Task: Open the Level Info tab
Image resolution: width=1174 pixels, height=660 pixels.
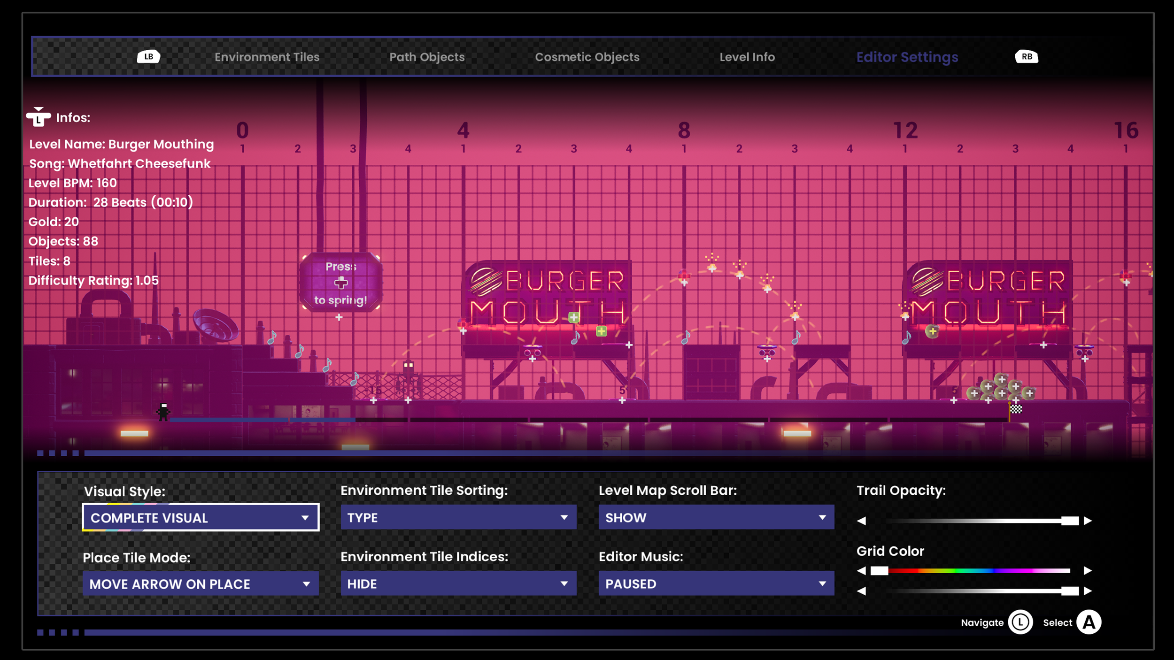Action: pos(747,57)
